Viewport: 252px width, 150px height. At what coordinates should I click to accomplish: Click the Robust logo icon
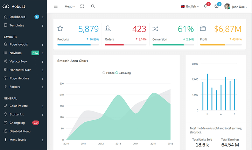[x=6, y=6]
